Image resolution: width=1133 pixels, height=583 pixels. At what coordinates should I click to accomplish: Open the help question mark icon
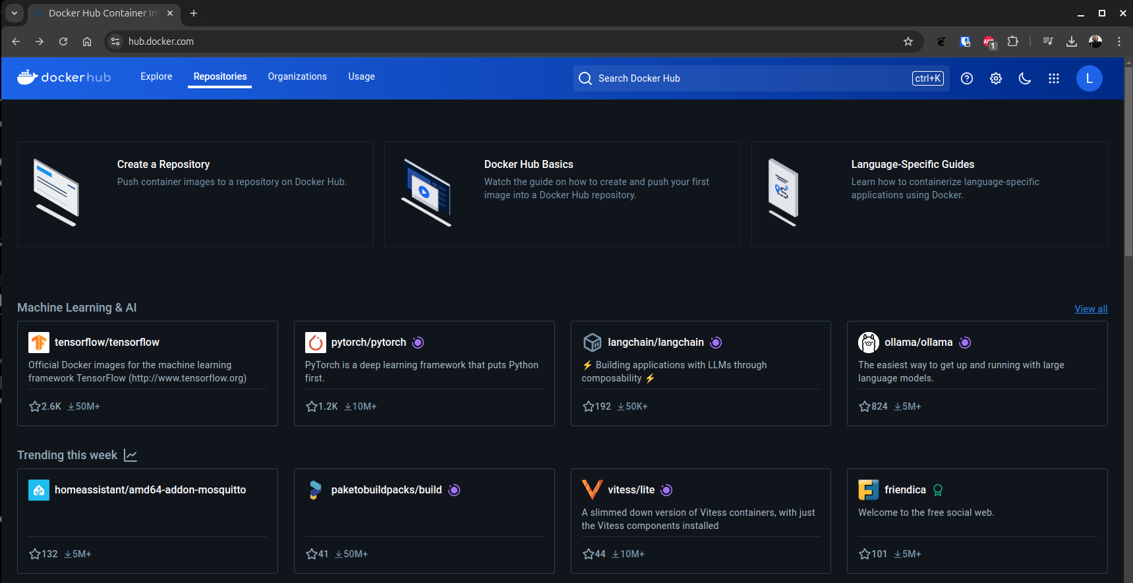pyautogui.click(x=967, y=78)
